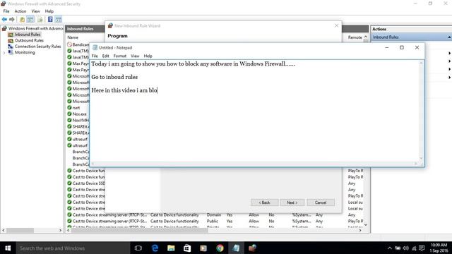Click the Connection Security Rules tree icon
The width and height of the screenshot is (452, 254).
(11, 47)
